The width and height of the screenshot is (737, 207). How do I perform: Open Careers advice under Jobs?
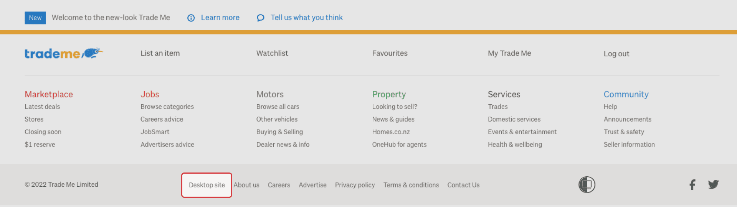[162, 120]
